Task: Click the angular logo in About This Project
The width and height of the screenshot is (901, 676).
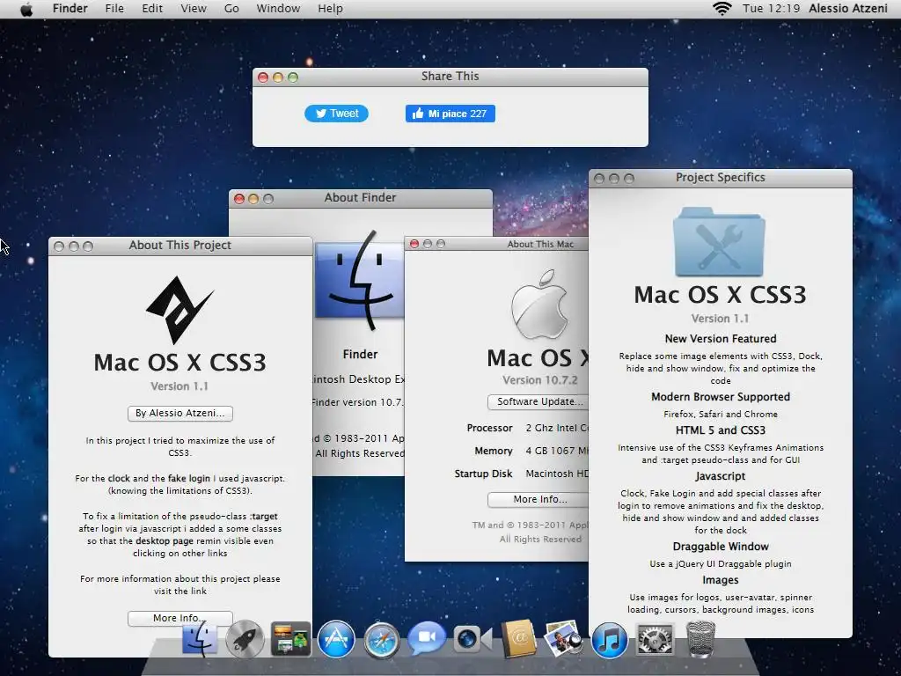Action: tap(179, 309)
